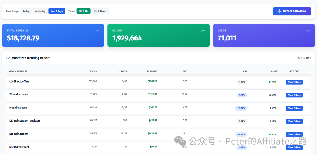This screenshot has height=154, width=317.
Task: Sort by the LEADS column header
Action: pos(123,71)
